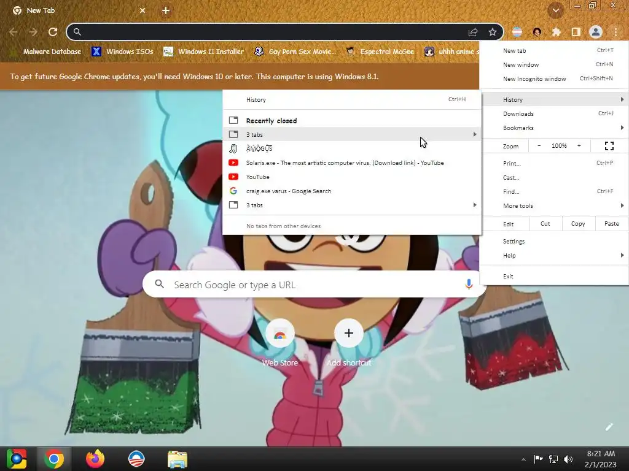Click the Paste button in the Edit row
Viewport: 629px width, 471px height.
(611, 224)
